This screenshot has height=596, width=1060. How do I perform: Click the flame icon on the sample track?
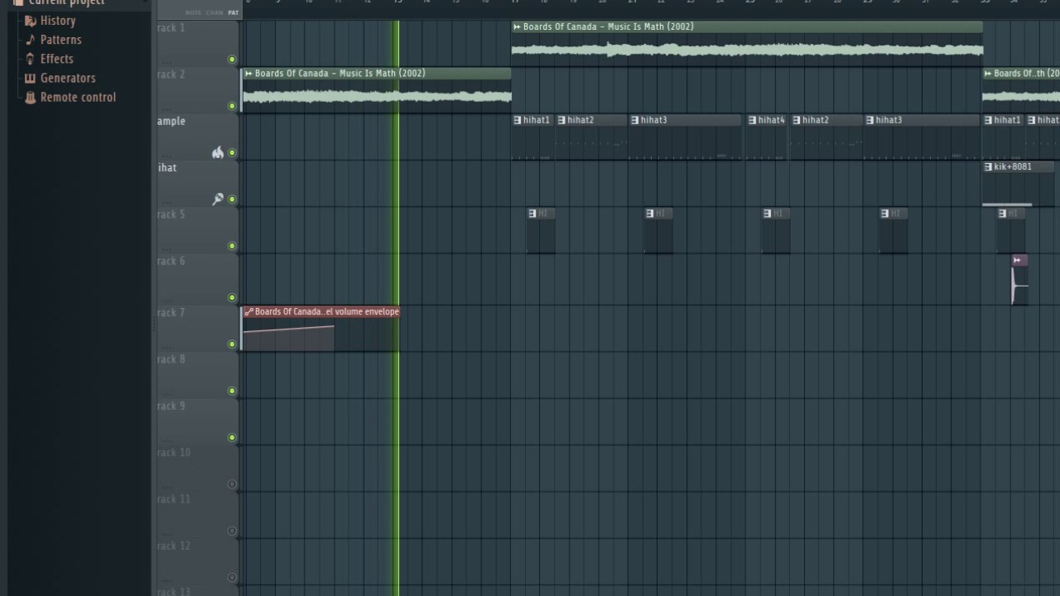(218, 152)
